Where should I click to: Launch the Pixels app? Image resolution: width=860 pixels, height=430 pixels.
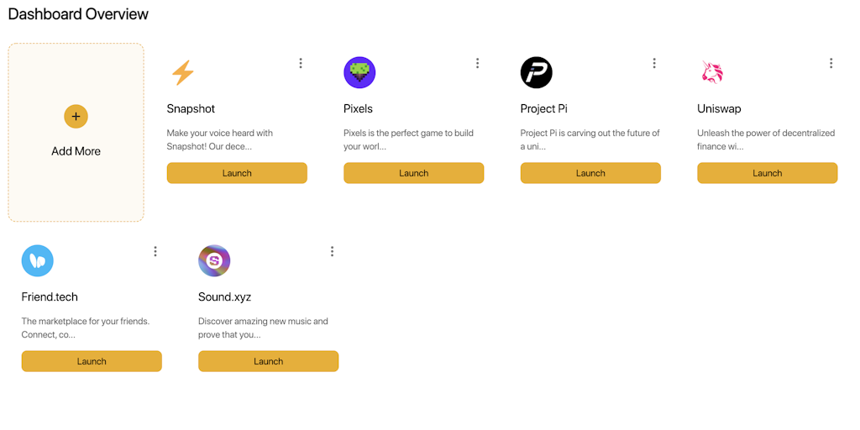(413, 173)
